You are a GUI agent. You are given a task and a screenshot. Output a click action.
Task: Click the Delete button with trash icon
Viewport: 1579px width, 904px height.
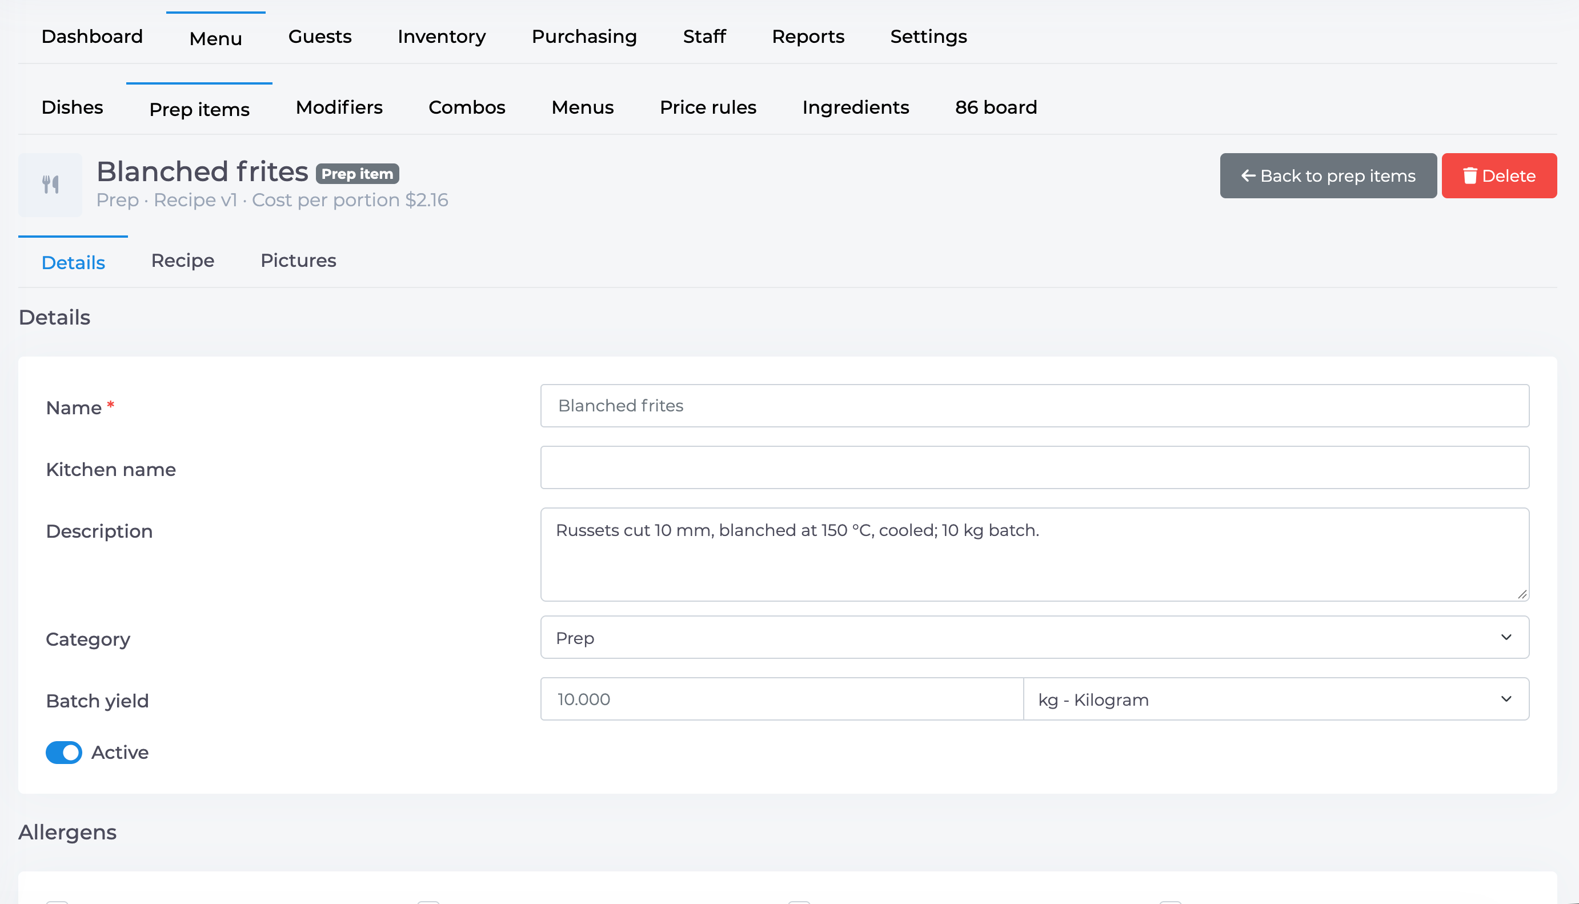(x=1498, y=175)
